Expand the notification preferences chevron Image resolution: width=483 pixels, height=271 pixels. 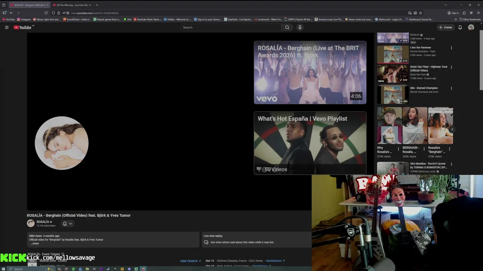tap(71, 224)
